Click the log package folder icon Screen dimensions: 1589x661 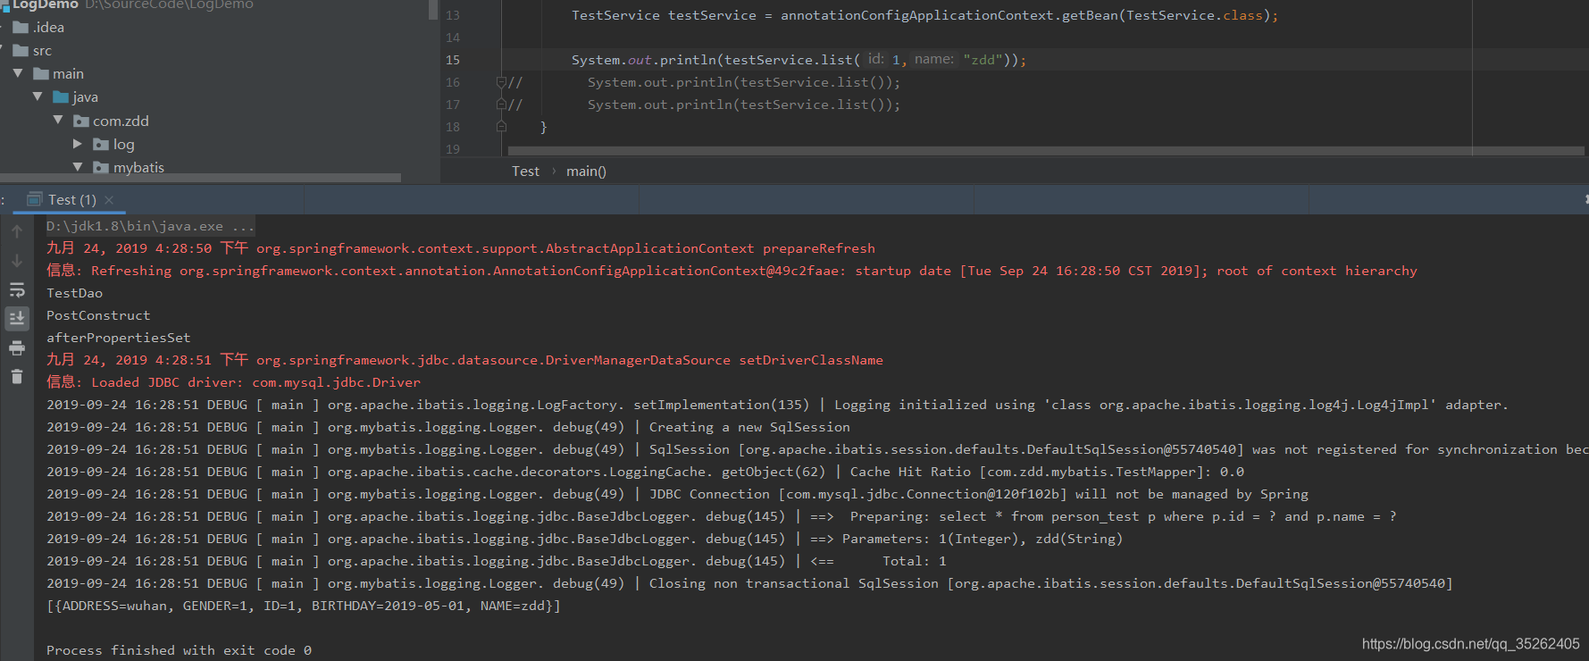101,144
